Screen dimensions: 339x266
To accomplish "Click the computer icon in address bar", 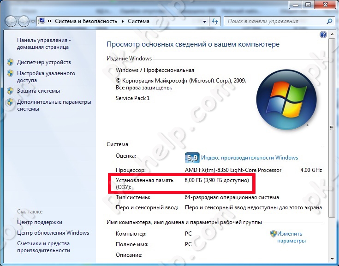I will pyautogui.click(x=42, y=21).
